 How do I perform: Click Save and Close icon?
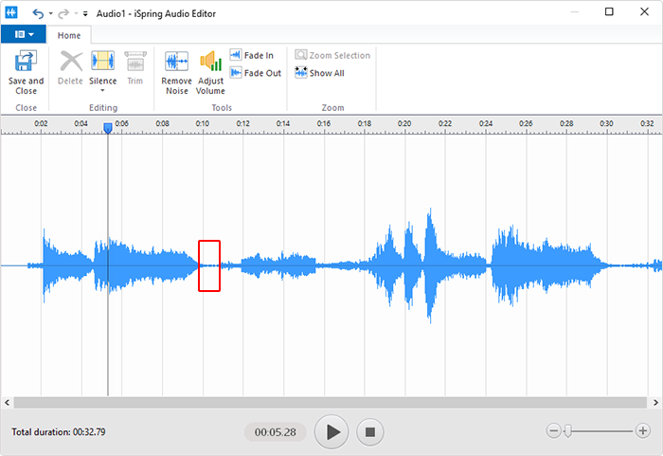pyautogui.click(x=26, y=61)
